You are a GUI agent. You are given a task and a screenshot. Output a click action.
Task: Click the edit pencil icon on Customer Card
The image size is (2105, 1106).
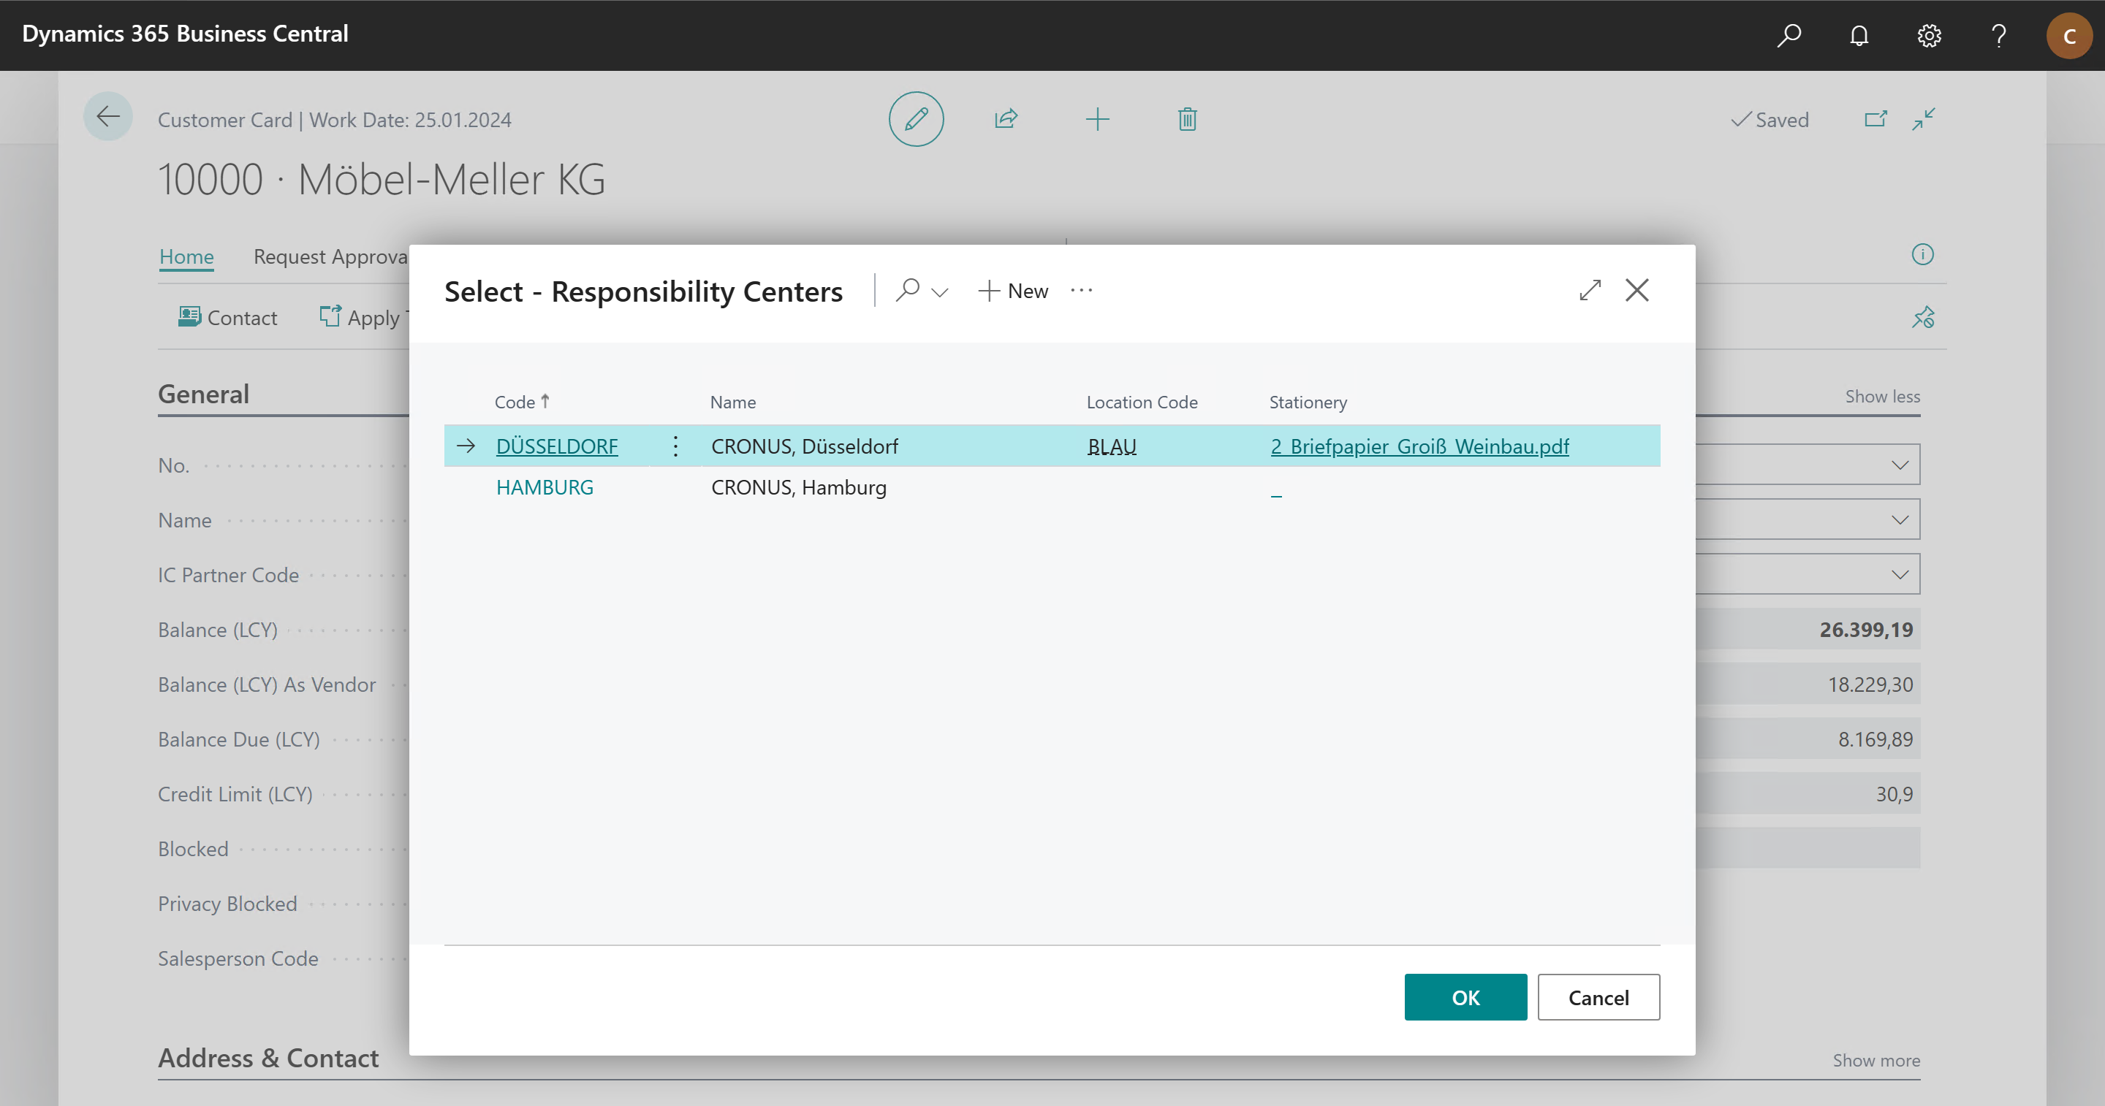916,119
